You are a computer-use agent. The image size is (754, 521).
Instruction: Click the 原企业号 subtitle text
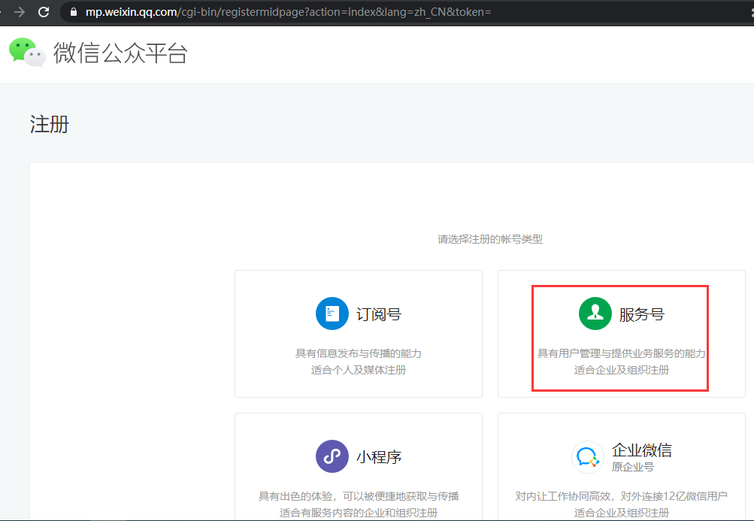pos(633,467)
